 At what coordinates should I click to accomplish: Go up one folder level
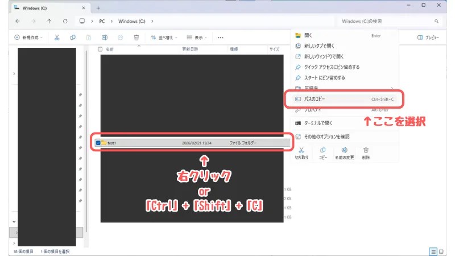(x=49, y=21)
